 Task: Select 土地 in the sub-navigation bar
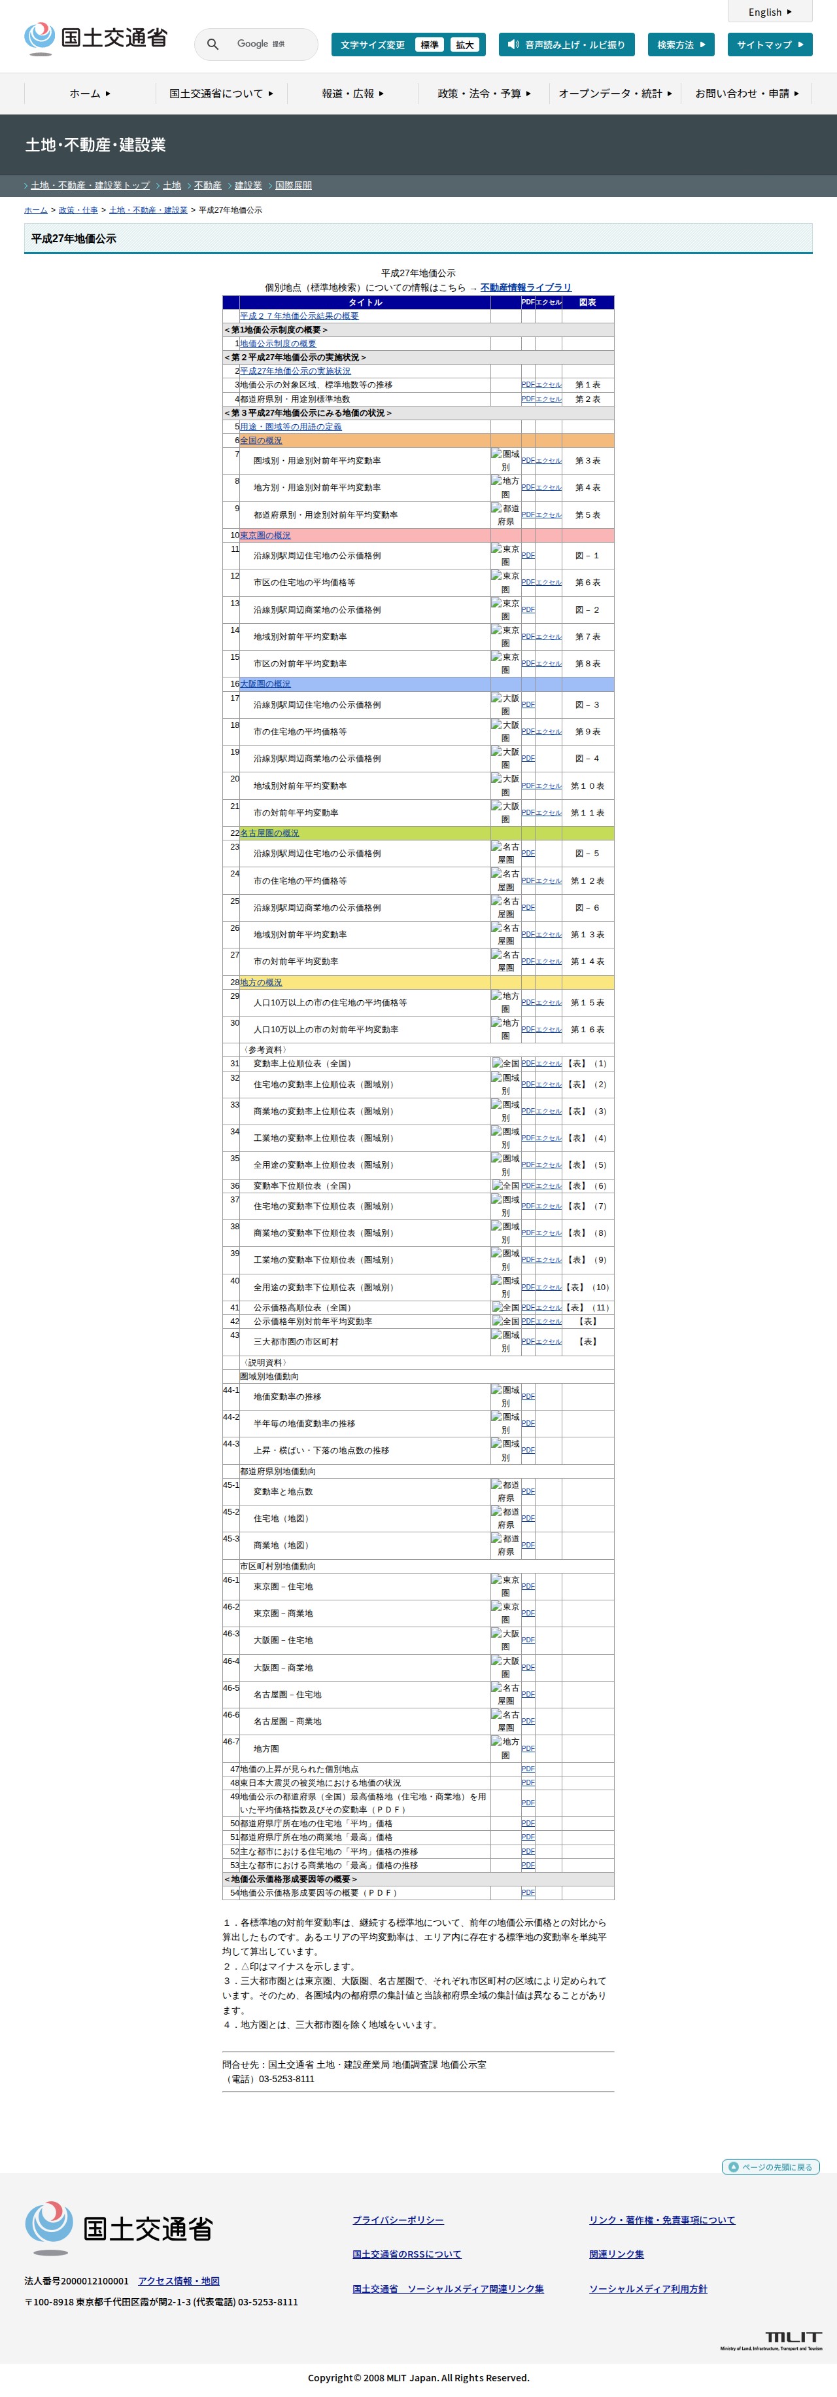[x=172, y=185]
